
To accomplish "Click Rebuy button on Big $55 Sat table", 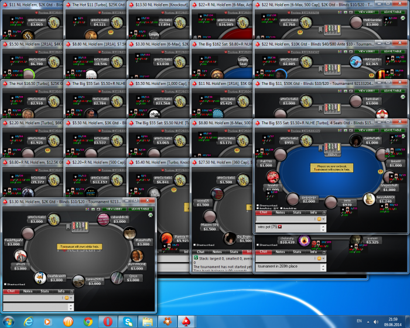I will pyautogui.click(x=333, y=155).
